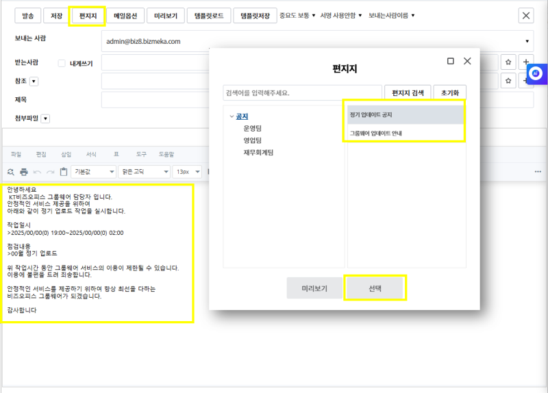Image resolution: width=548 pixels, height=393 pixels.
Task: Open the editor 편집 menu
Action: point(41,154)
